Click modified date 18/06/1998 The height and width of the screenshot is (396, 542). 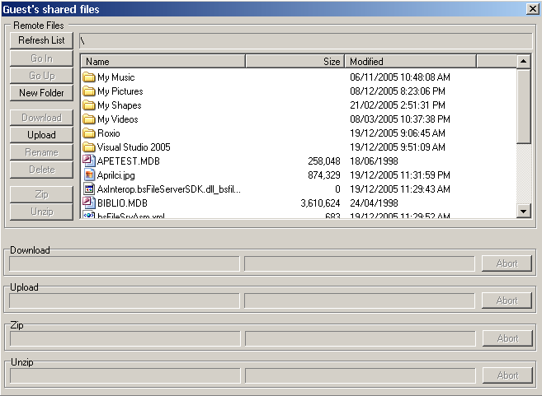tap(374, 161)
